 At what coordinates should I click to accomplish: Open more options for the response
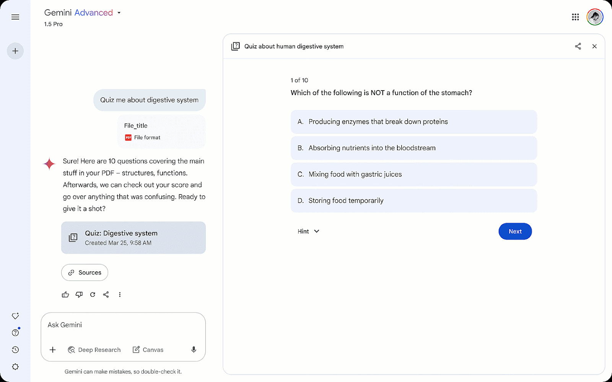coord(120,295)
